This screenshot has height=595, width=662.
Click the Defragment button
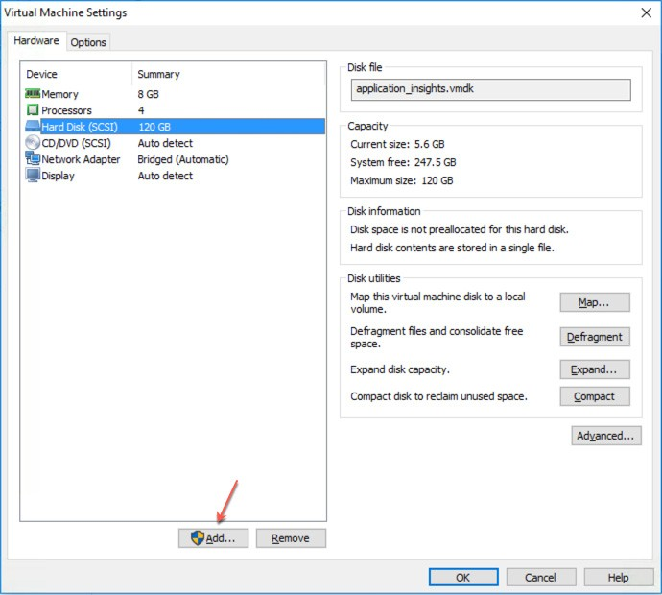point(594,337)
